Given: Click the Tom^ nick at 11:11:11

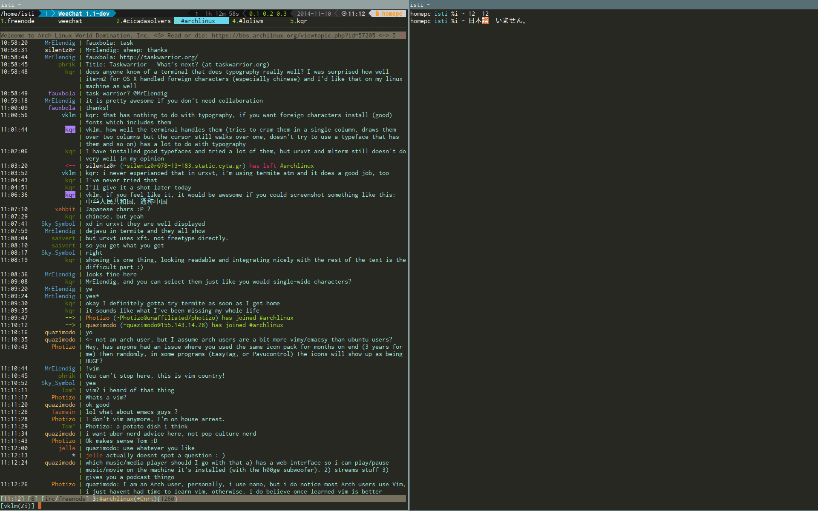Looking at the screenshot, I should 69,390.
